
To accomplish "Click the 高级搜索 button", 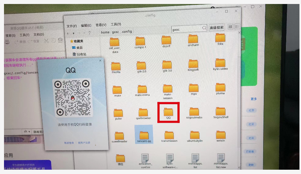I will [x=217, y=28].
